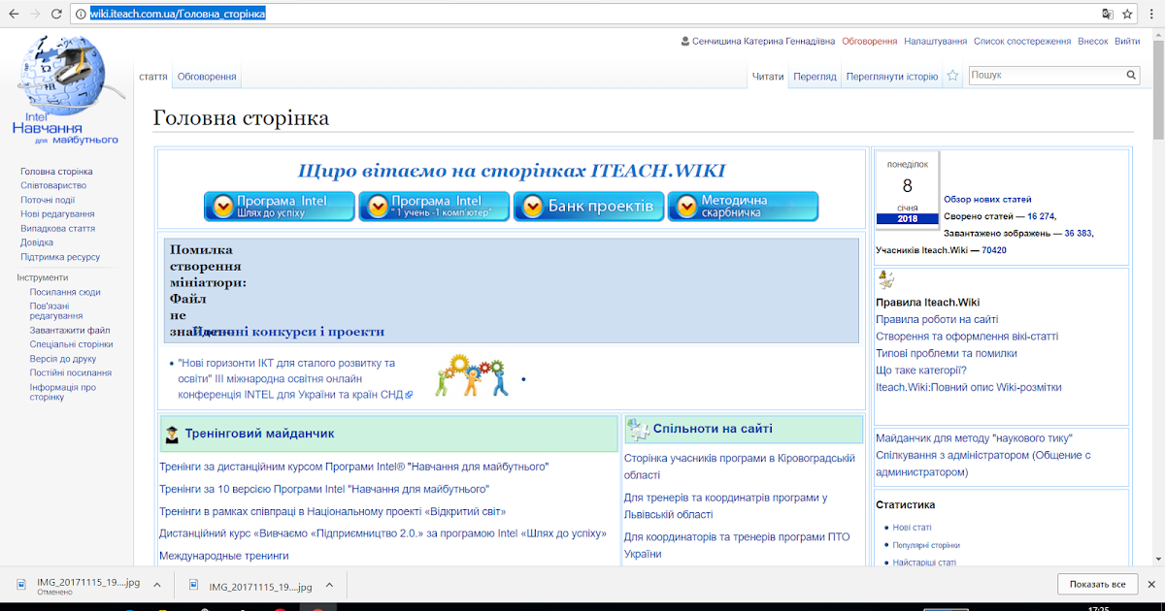
Task: Open Підтримка ресурсу sidebar link
Action: pos(60,257)
